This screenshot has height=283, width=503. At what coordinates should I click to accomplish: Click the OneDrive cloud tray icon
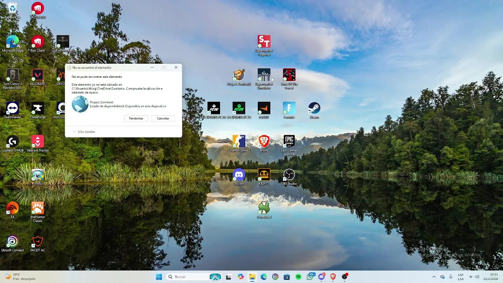(442, 277)
